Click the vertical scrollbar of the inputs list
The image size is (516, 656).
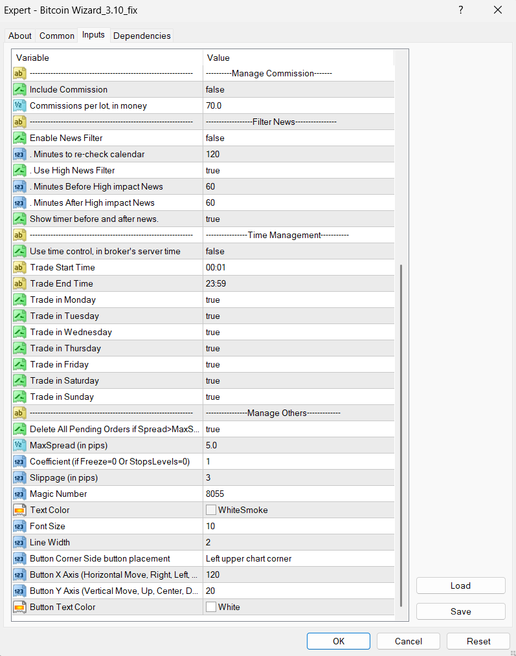point(401,435)
